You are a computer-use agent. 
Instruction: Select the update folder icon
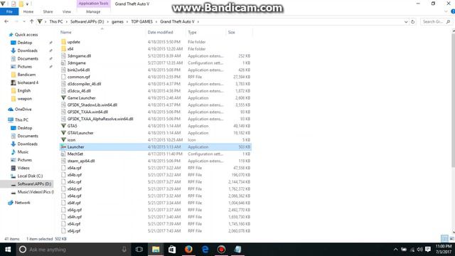point(63,42)
